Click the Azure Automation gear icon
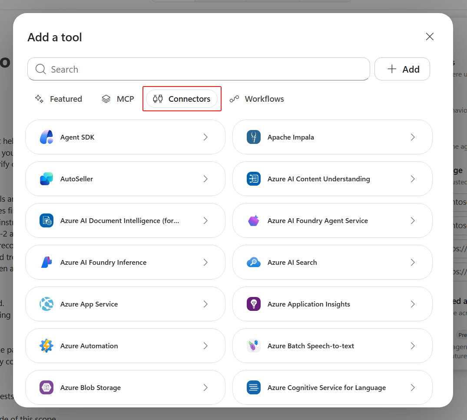 [x=46, y=346]
